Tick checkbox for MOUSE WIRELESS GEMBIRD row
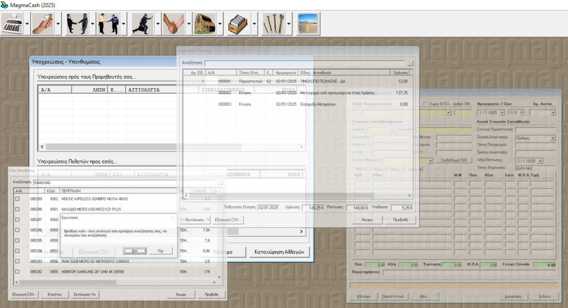The image size is (568, 308). 17,198
